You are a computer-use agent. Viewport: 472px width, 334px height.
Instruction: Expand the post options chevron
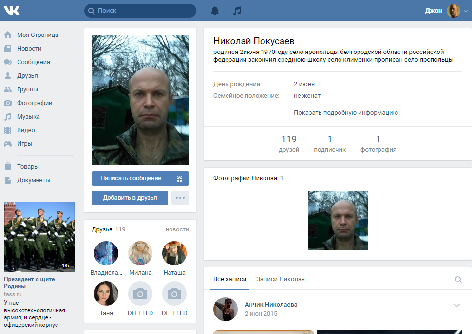(x=457, y=305)
